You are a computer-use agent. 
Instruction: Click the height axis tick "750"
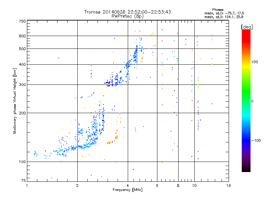pyautogui.click(x=22, y=21)
